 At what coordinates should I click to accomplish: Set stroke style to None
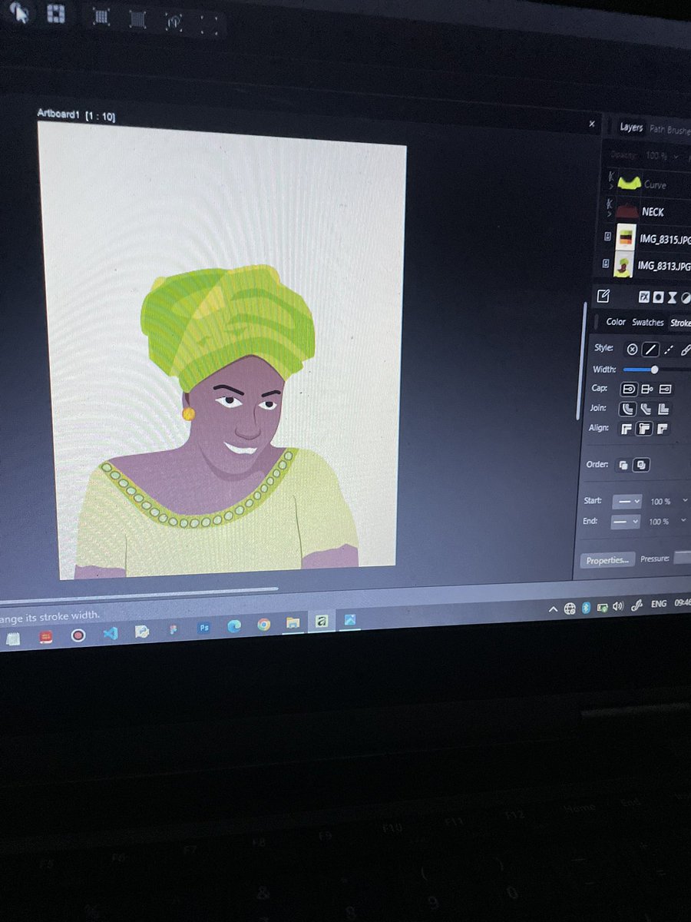(x=632, y=349)
